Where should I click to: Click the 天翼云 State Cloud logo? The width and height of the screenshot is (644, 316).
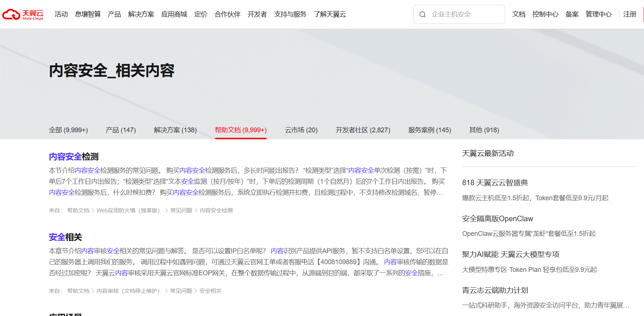(x=23, y=14)
